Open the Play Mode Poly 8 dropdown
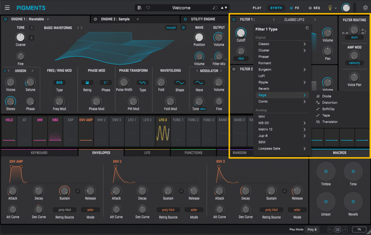Viewport: 371px width, 235px height. click(312, 229)
